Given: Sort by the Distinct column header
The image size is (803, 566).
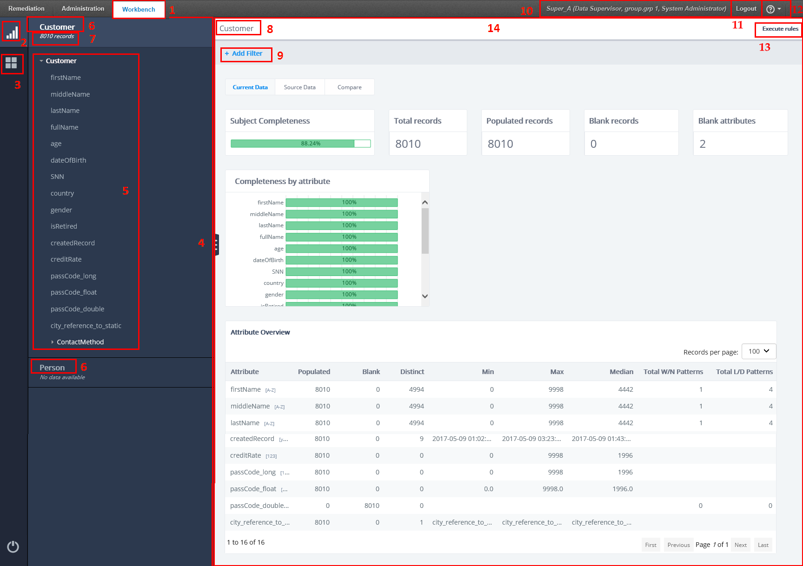Looking at the screenshot, I should (x=412, y=372).
